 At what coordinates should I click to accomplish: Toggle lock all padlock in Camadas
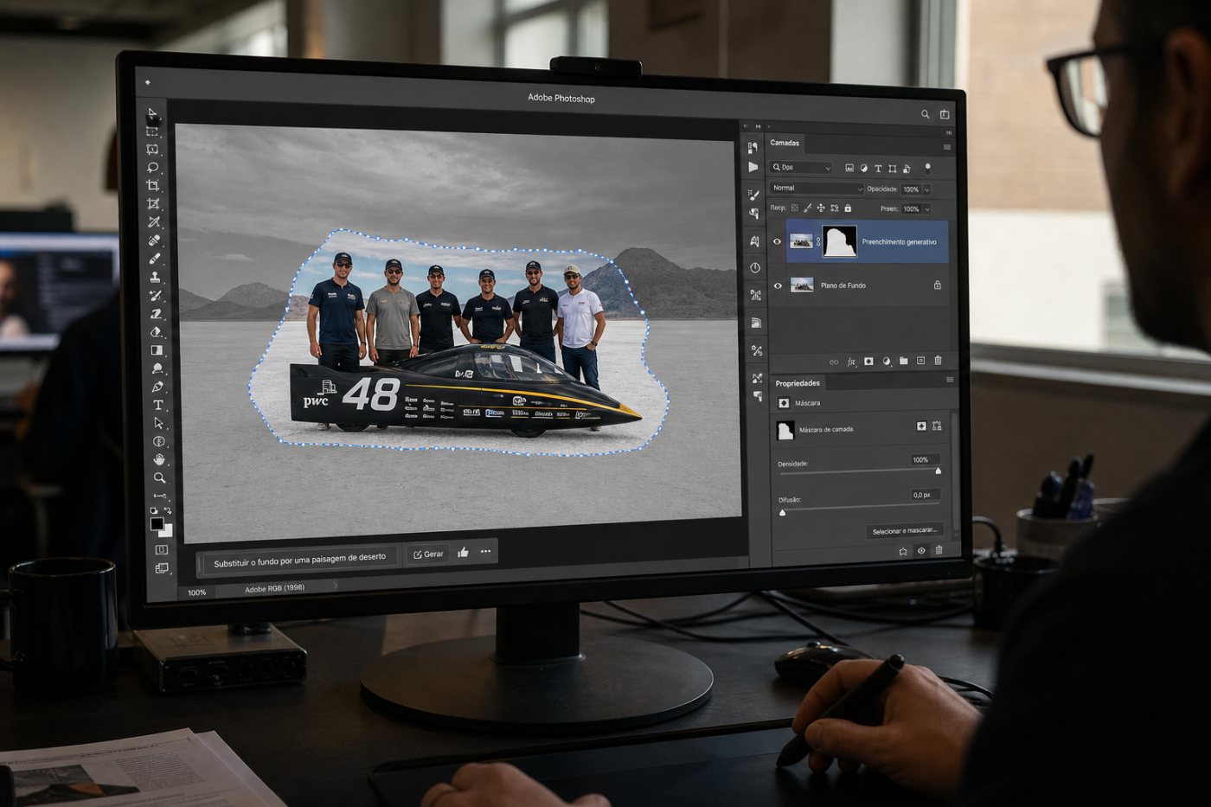coord(848,208)
